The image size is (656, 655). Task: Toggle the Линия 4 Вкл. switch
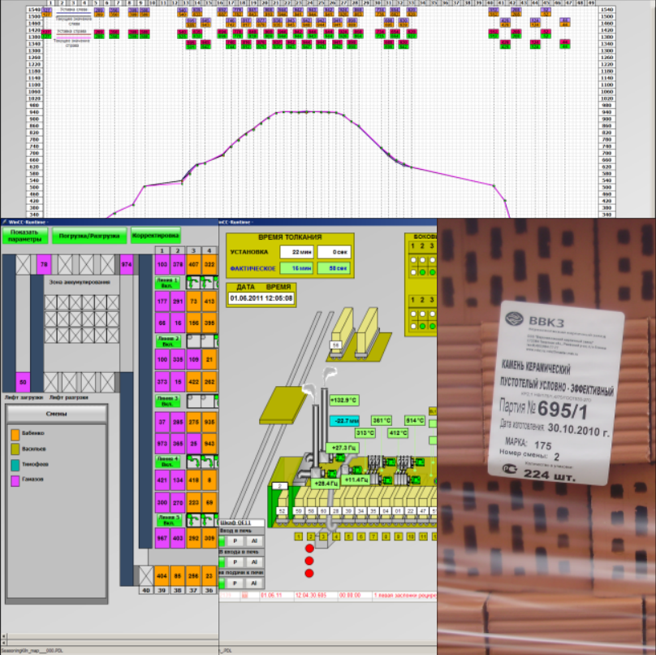point(167,461)
